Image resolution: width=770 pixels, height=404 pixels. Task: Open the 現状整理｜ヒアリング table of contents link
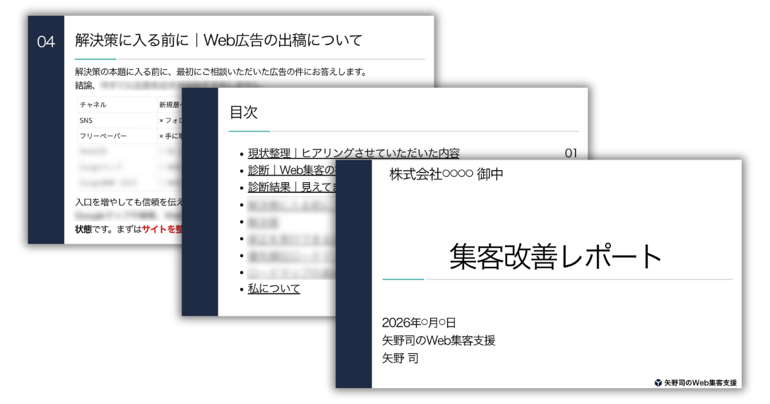354,153
